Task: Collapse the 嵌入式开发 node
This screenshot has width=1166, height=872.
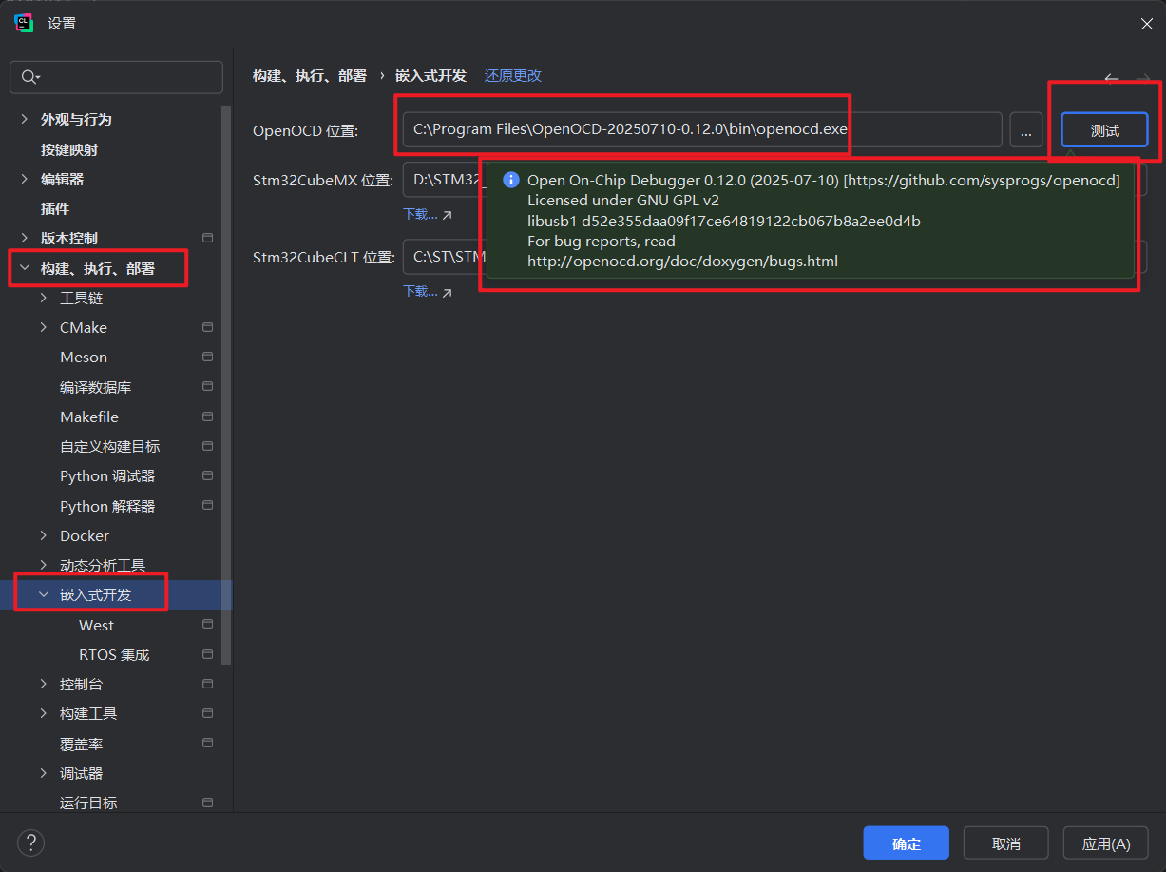Action: coord(44,594)
